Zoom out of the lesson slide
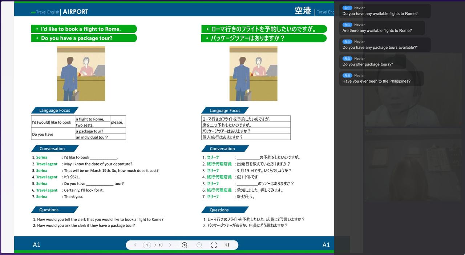 pyautogui.click(x=199, y=245)
